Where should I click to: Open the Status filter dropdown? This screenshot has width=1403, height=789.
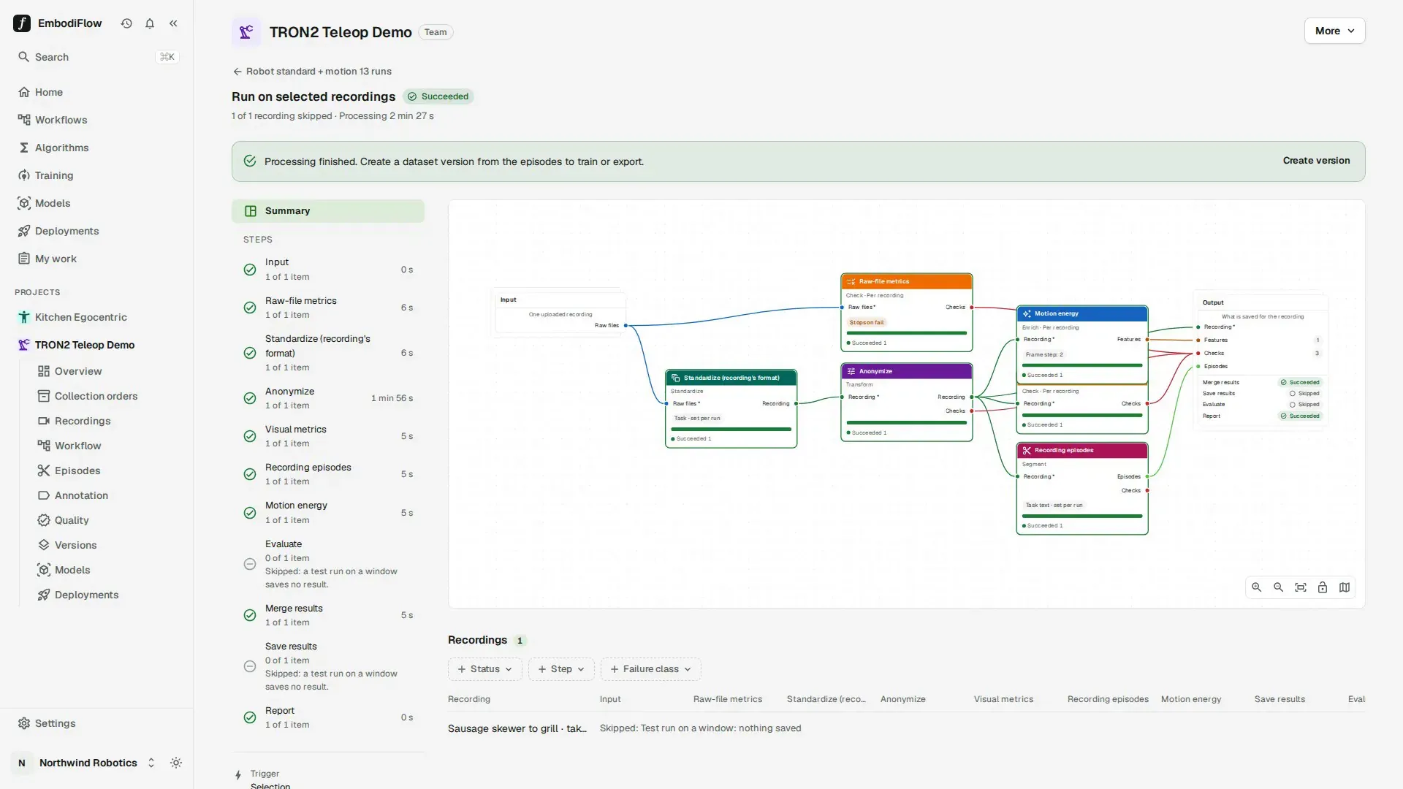click(x=484, y=669)
